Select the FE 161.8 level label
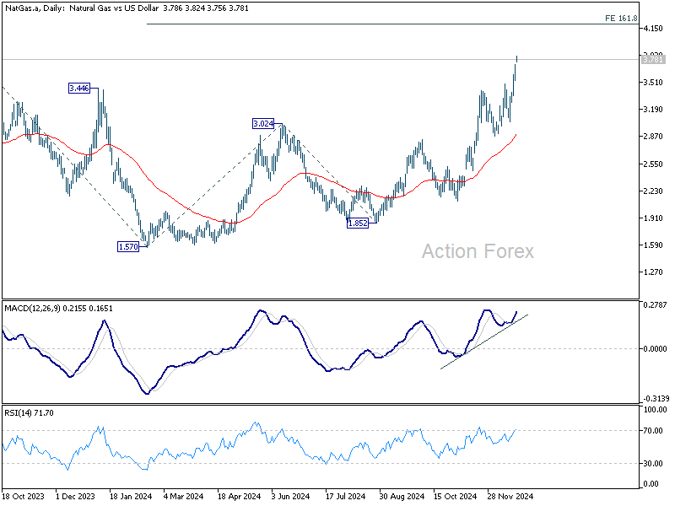This screenshot has width=675, height=506. tap(621, 18)
